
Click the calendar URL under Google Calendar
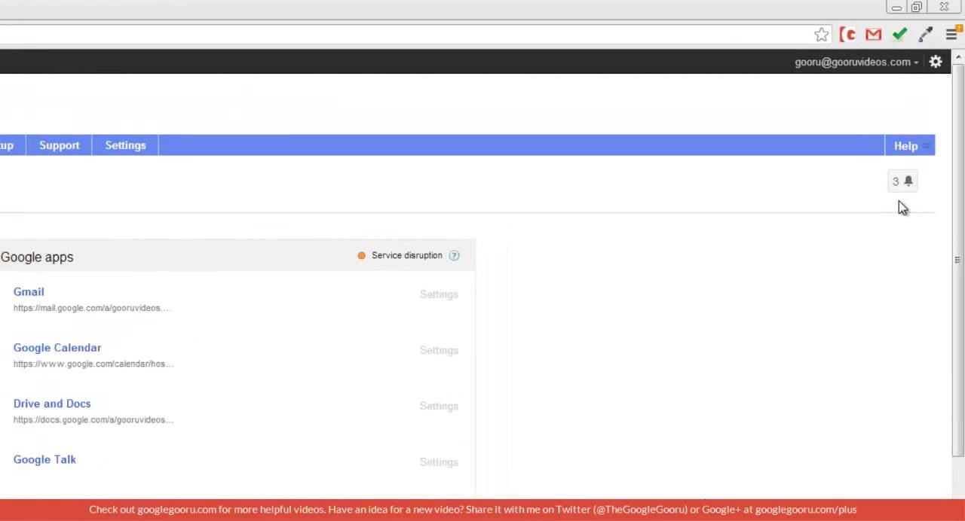point(93,364)
